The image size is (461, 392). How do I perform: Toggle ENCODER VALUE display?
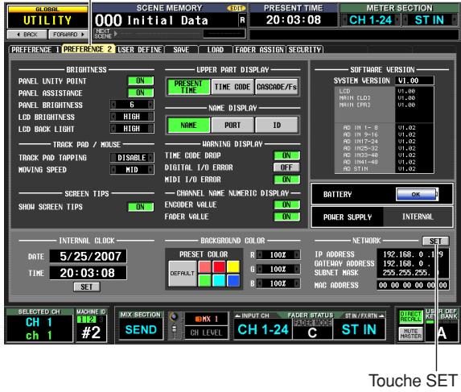[286, 204]
